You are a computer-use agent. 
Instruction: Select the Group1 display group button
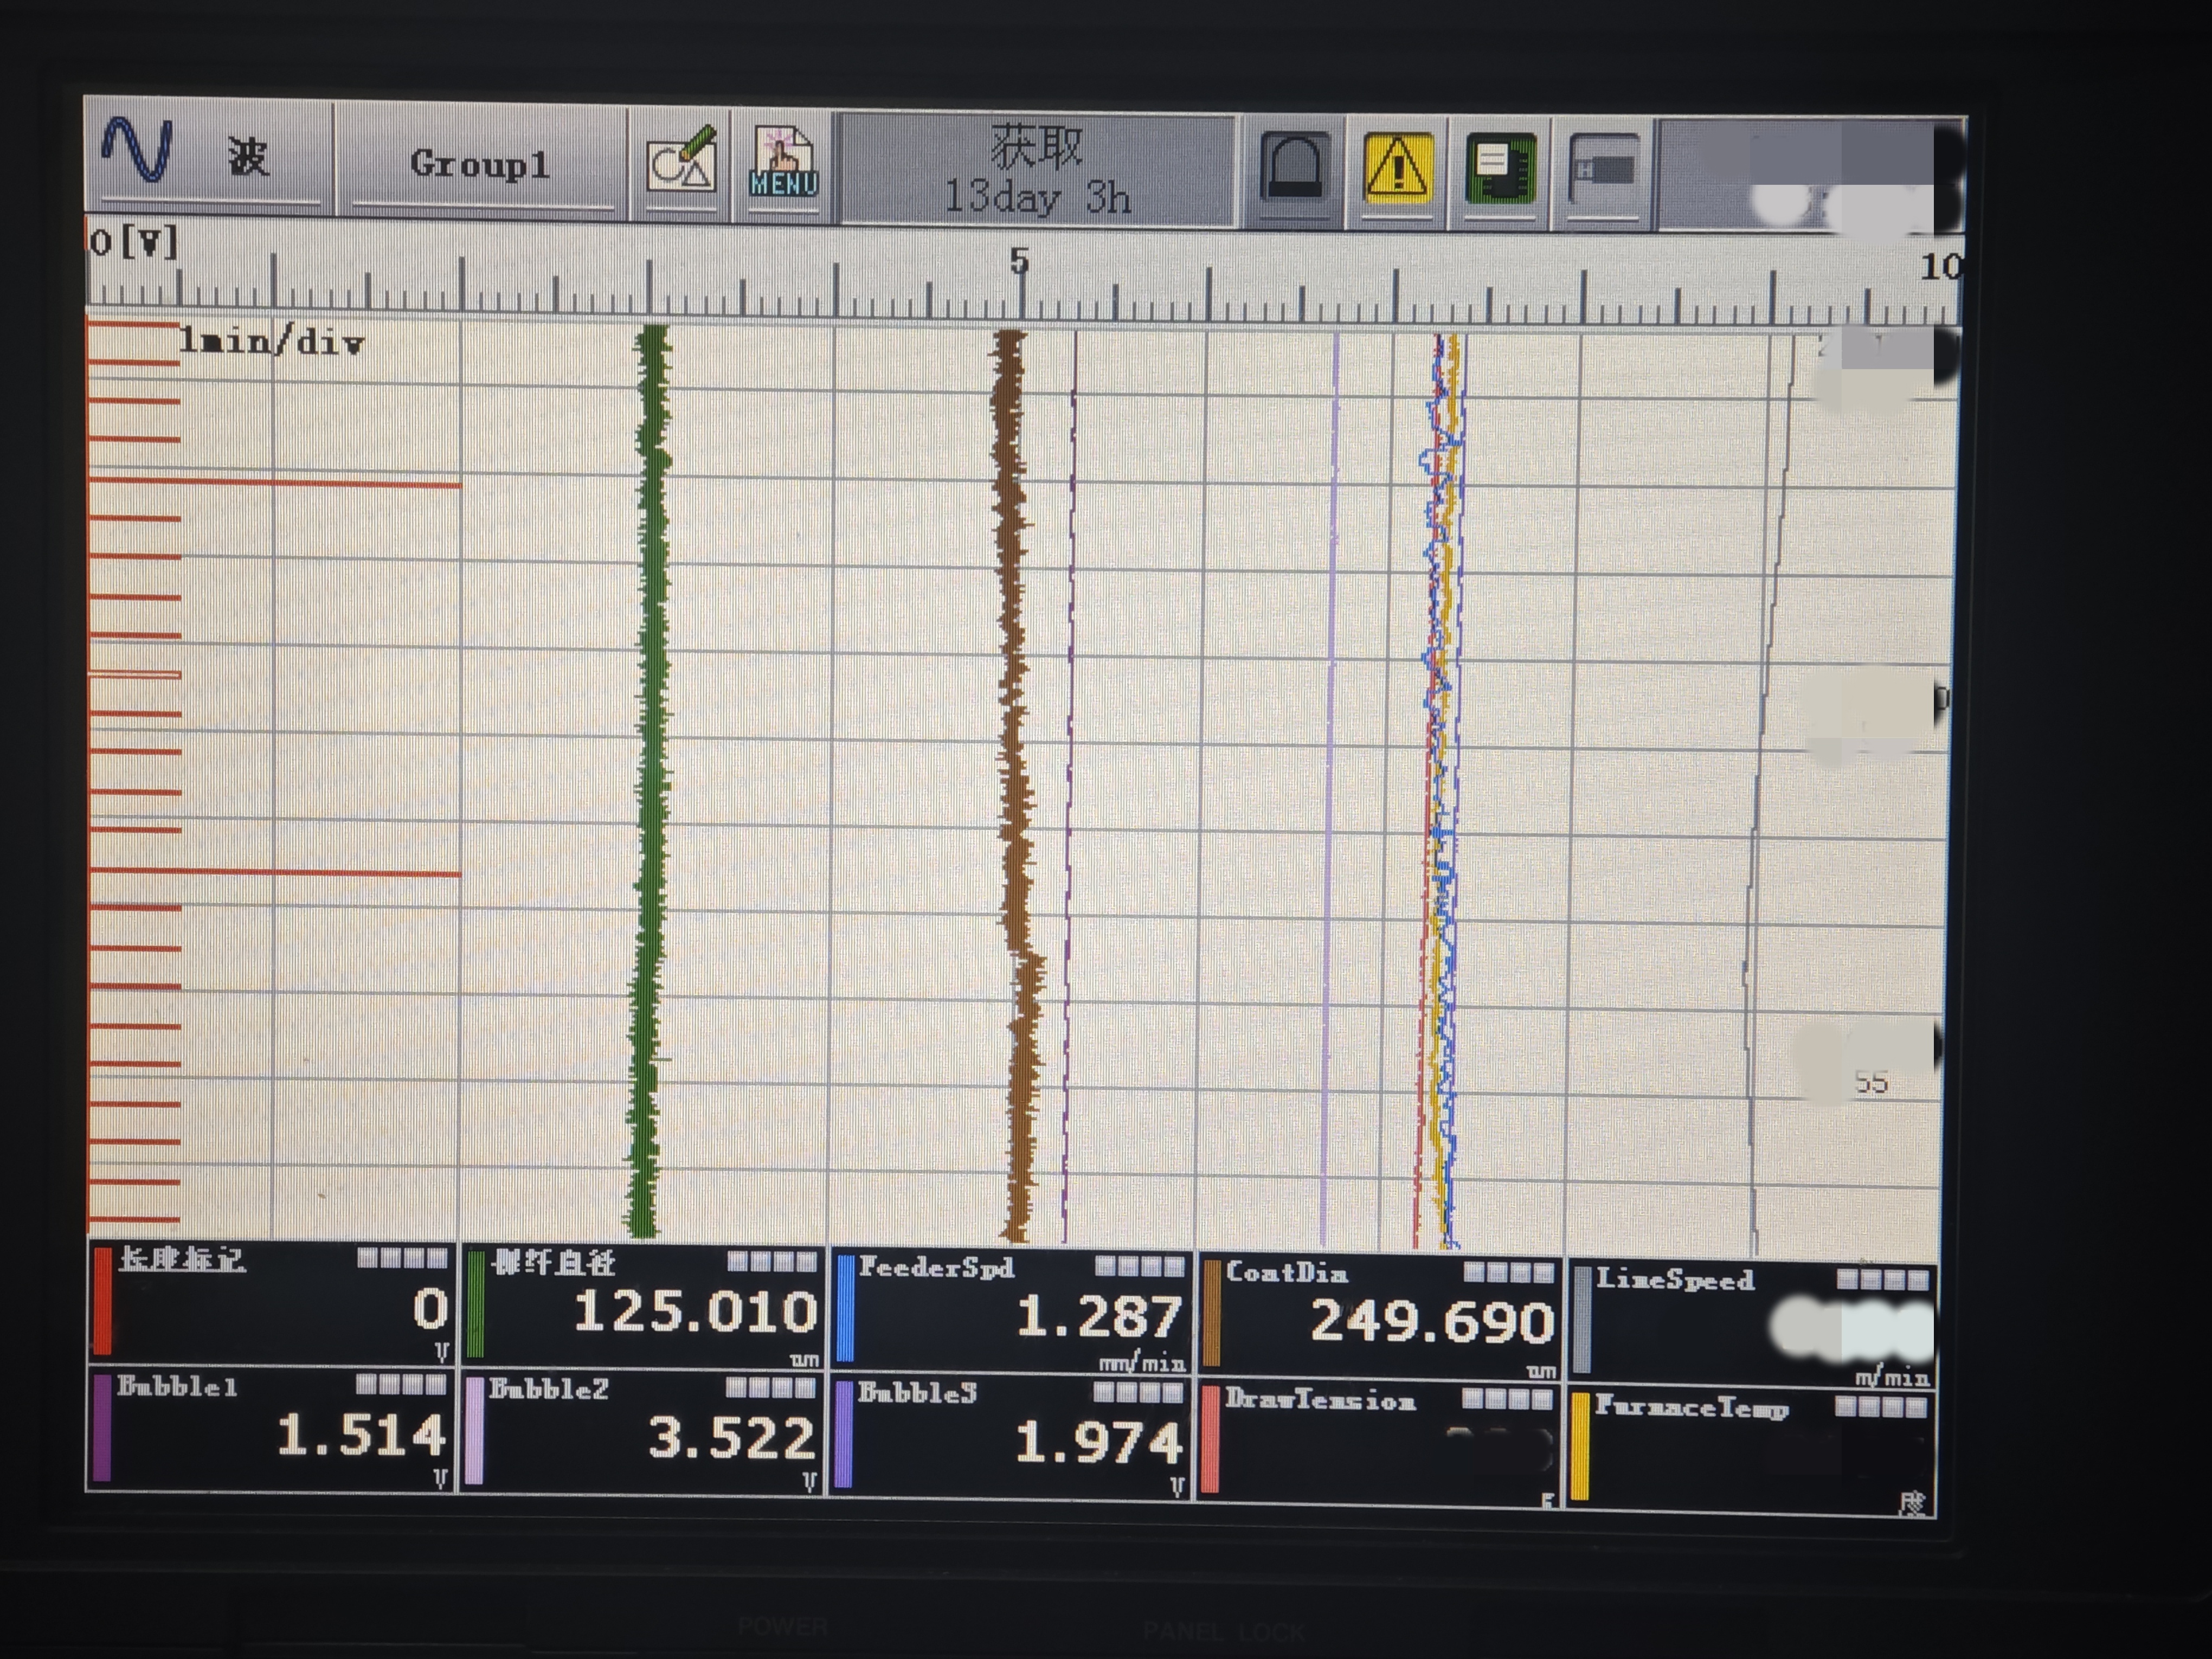[481, 164]
